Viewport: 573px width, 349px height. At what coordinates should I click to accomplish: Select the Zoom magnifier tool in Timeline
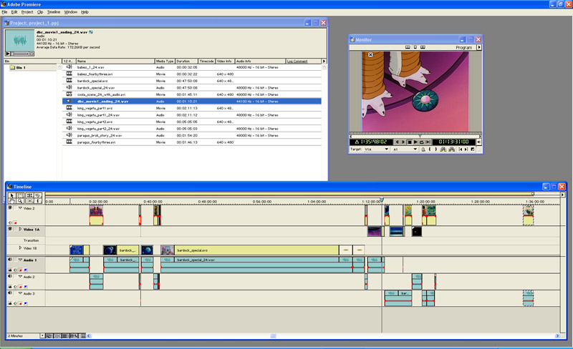click(21, 202)
